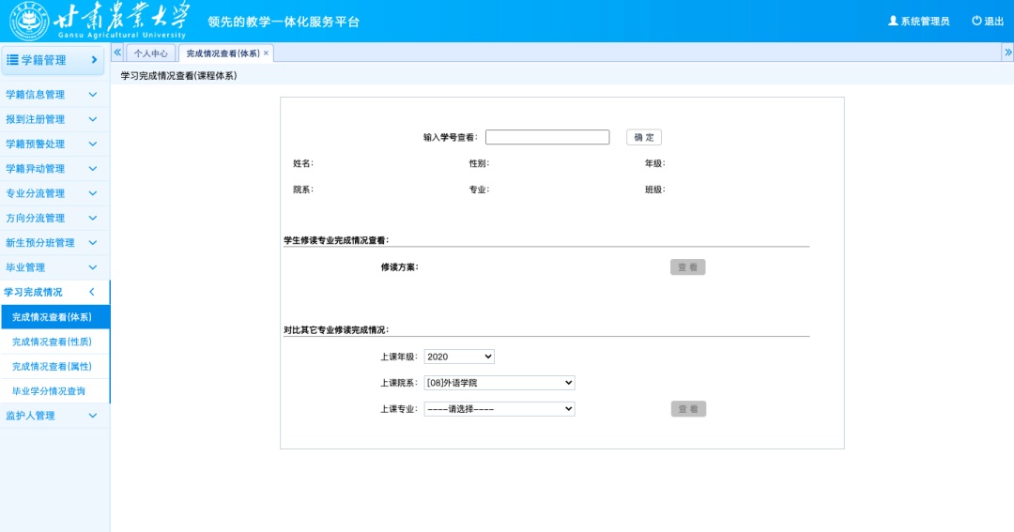Viewport: 1014px width, 532px height.
Task: Select 毕业学分情况查询 in sidebar
Action: click(x=49, y=391)
